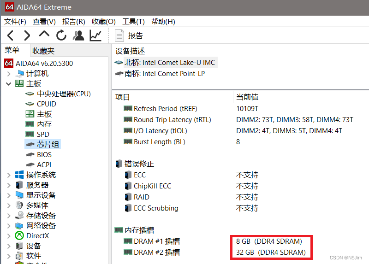
Task: Click the refresh toolbar icon
Action: pos(61,35)
